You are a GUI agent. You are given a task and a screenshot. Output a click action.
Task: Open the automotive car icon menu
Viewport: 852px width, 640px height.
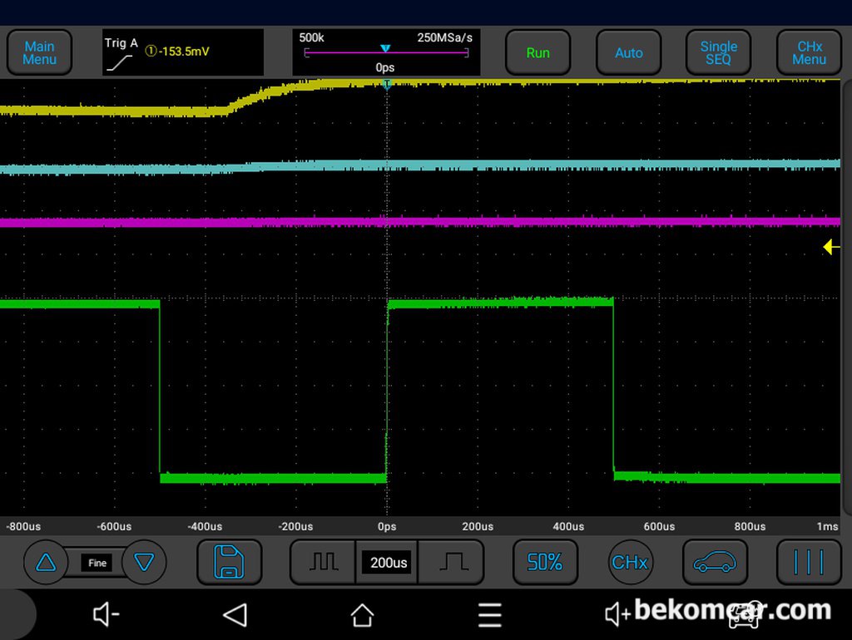click(715, 563)
